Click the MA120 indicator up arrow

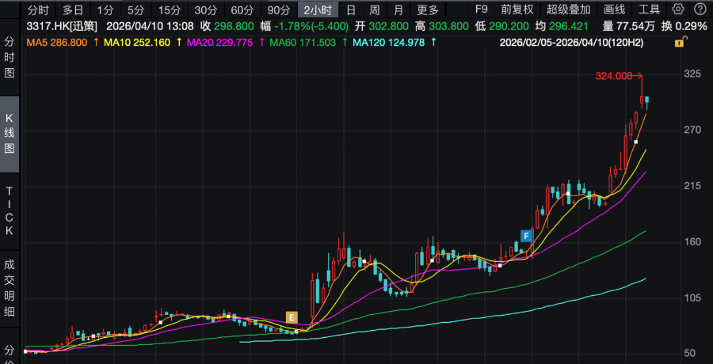[433, 42]
